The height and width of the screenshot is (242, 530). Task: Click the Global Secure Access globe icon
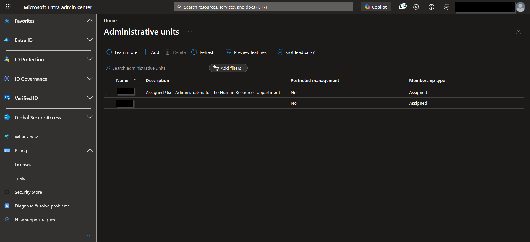tap(7, 117)
